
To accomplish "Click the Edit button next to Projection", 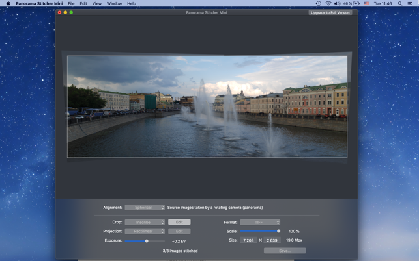I will [179, 231].
